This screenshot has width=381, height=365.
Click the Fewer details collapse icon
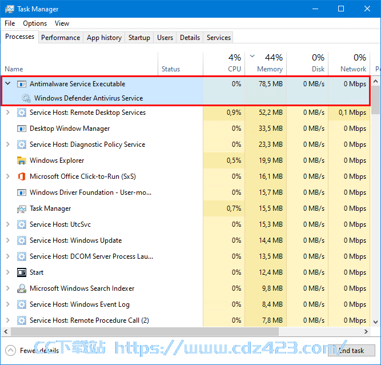[x=10, y=350]
